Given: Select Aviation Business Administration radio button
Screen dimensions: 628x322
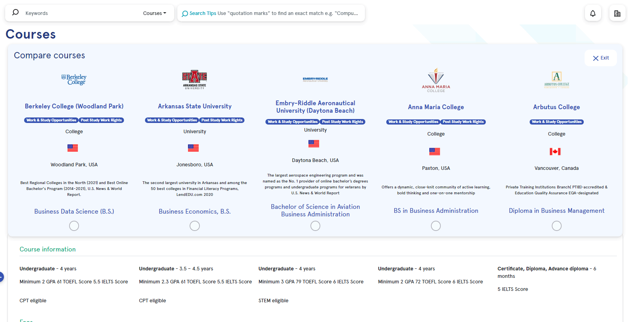Looking at the screenshot, I should coord(315,226).
